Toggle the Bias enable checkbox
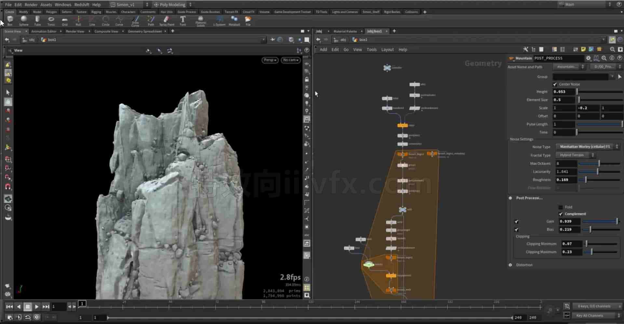Screen dimensions: 624x324 click(x=516, y=230)
